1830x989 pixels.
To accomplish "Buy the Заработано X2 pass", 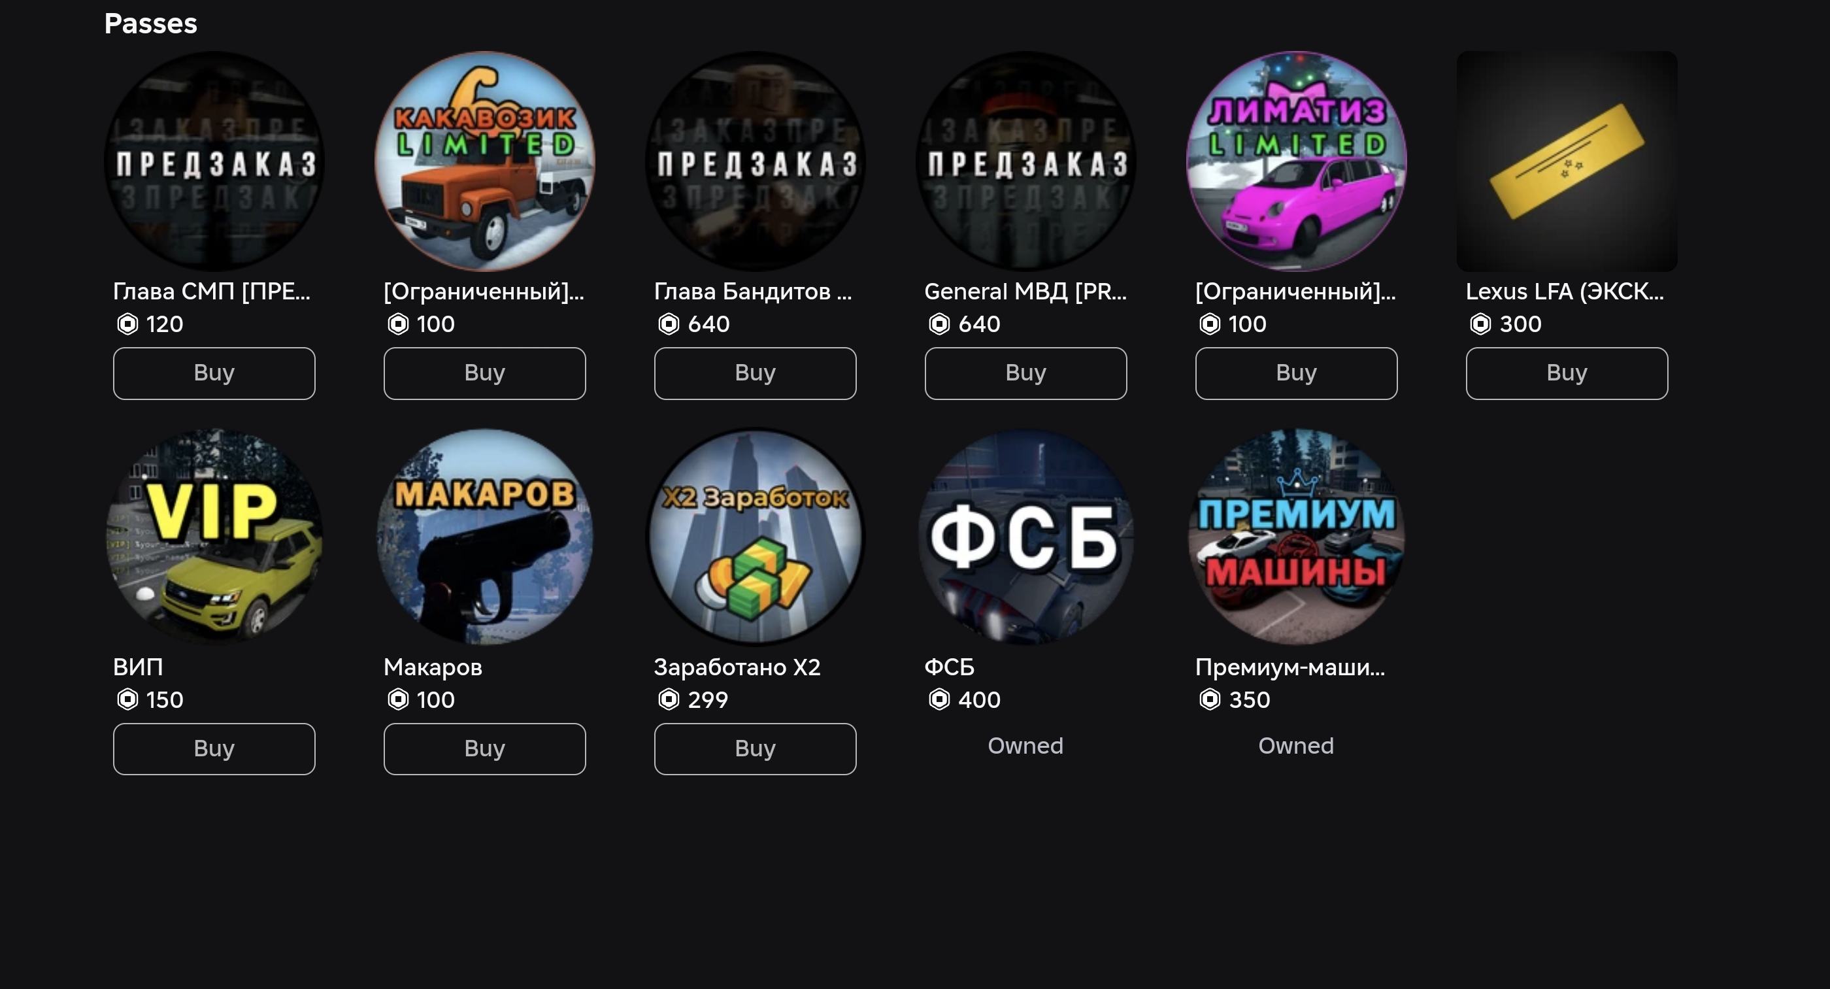I will pyautogui.click(x=755, y=749).
